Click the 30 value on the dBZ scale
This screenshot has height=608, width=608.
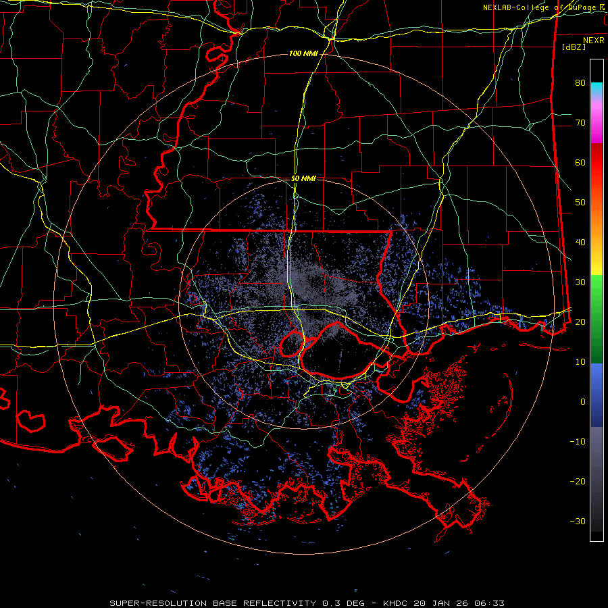point(580,282)
